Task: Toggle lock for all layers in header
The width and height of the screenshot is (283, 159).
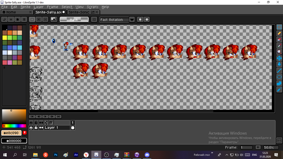Action: [36, 123]
